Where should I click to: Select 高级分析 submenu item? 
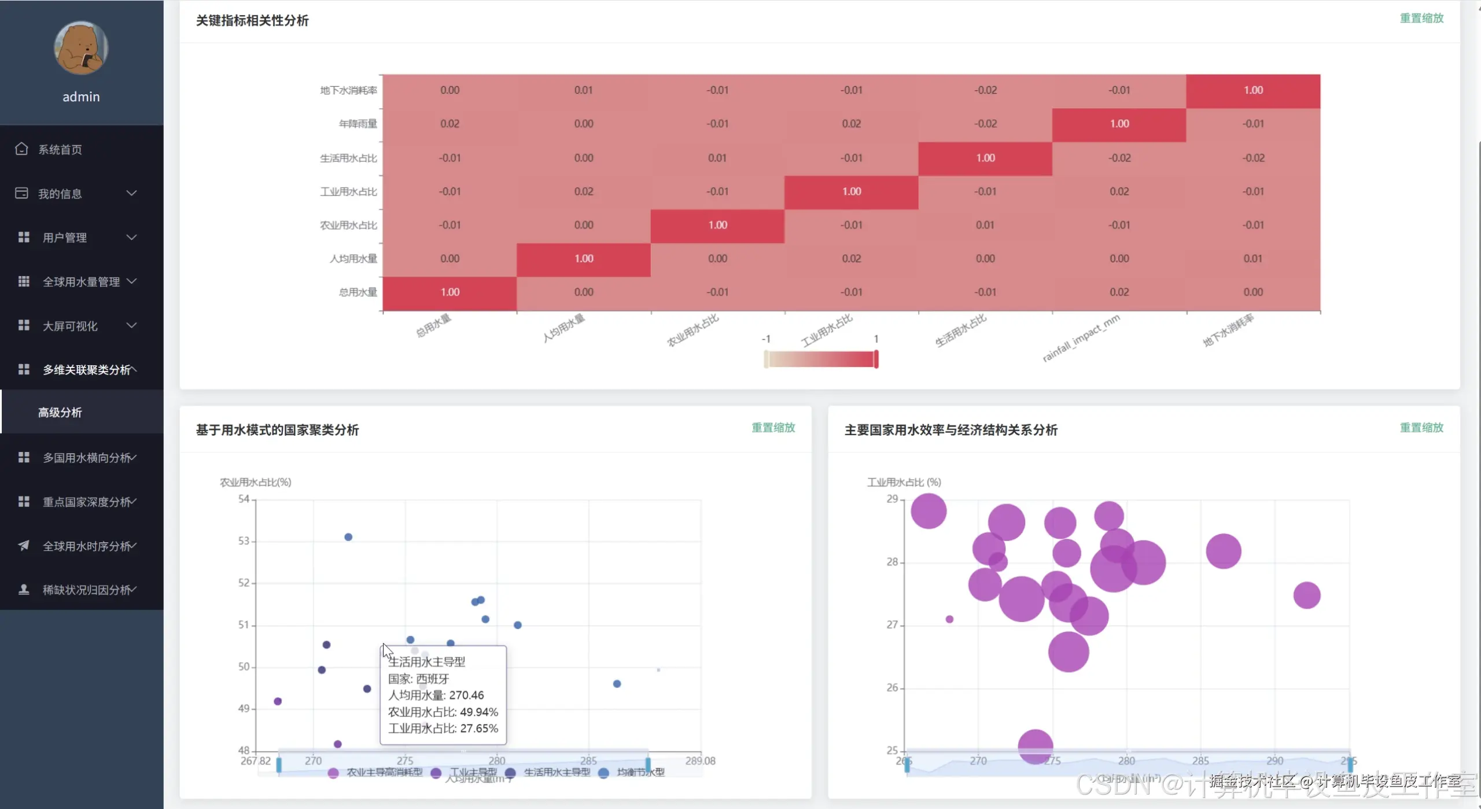click(60, 412)
